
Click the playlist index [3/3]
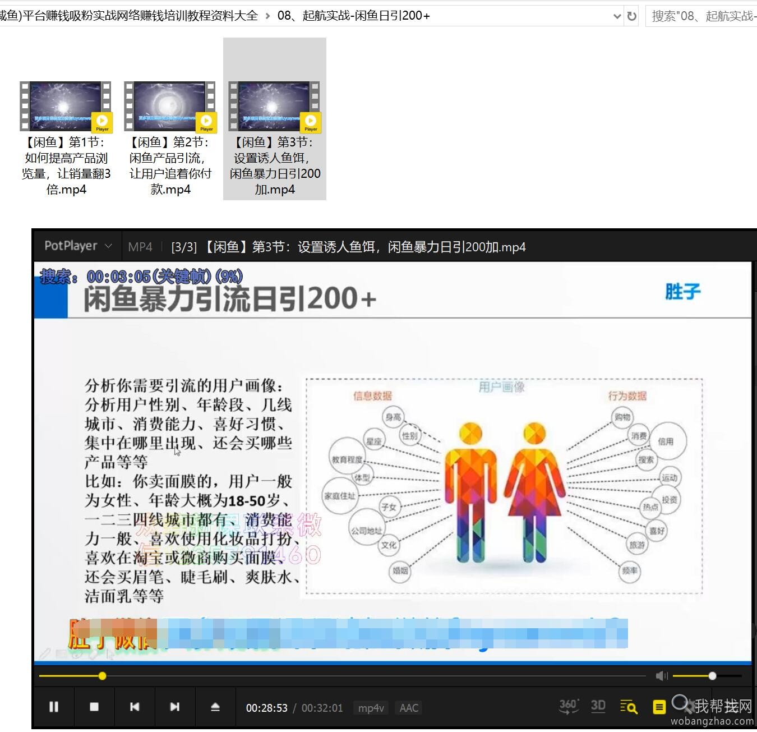point(184,247)
